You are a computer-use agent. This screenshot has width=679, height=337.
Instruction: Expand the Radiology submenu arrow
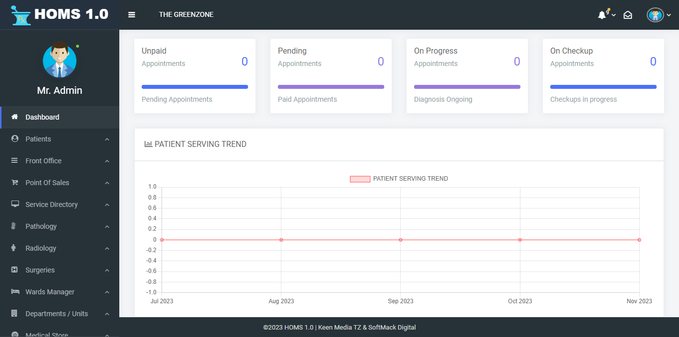(107, 249)
